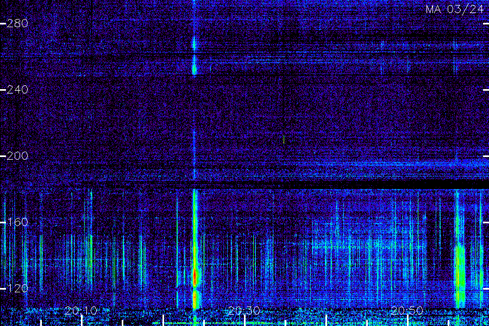Click the short green vertical tick near 200
This screenshot has height=326, width=489.
(284, 140)
